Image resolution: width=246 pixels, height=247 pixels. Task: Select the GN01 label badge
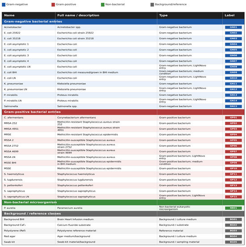233,27
